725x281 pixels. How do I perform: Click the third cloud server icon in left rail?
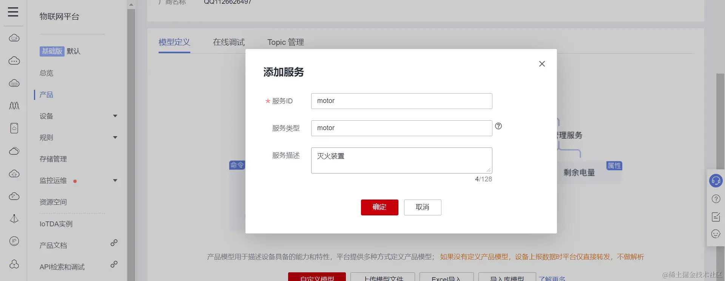pyautogui.click(x=14, y=83)
